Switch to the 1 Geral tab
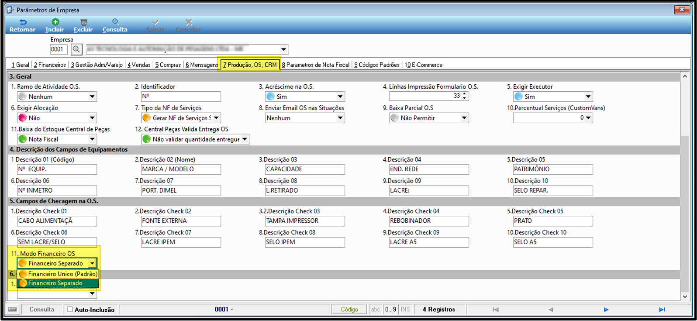The image size is (697, 321). pyautogui.click(x=20, y=65)
